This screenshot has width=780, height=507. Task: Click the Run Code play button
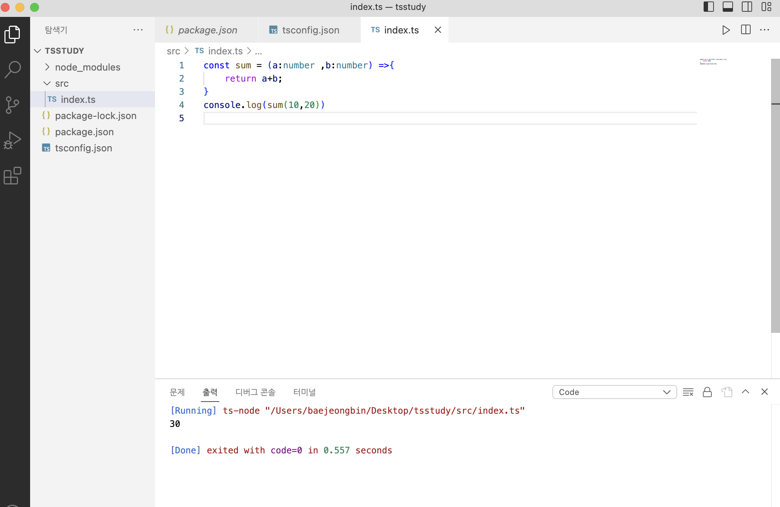[726, 30]
